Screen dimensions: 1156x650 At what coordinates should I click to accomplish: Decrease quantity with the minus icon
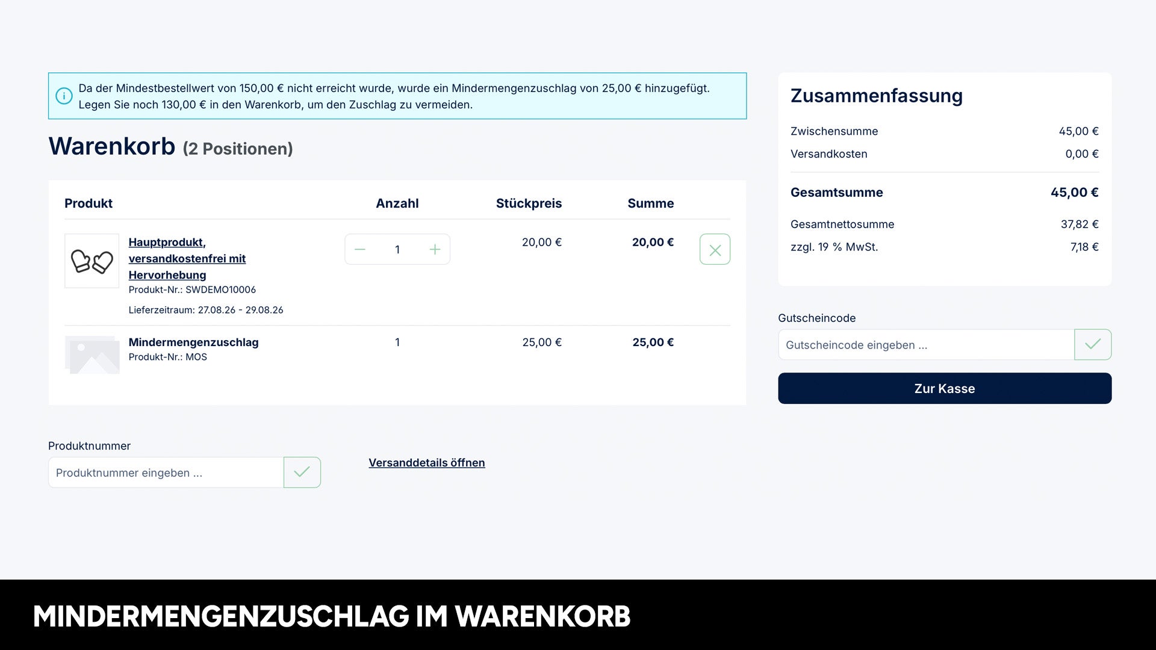[360, 249]
